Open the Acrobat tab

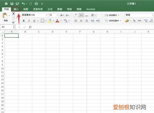(91, 9)
